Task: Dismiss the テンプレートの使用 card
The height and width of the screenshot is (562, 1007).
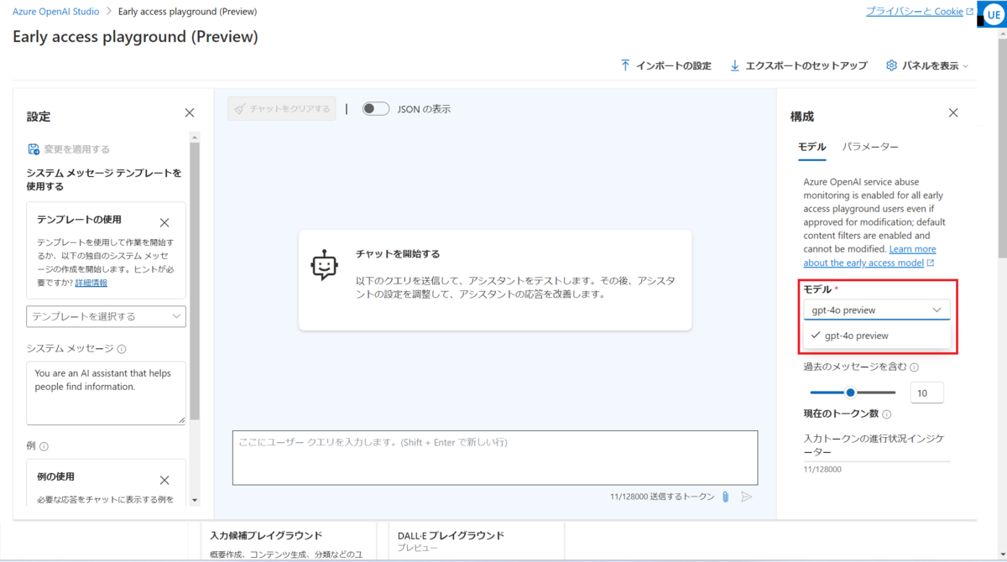Action: click(x=164, y=223)
